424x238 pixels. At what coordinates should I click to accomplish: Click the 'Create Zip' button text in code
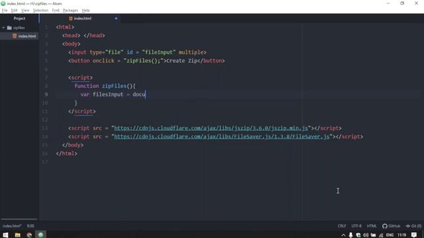(x=182, y=61)
